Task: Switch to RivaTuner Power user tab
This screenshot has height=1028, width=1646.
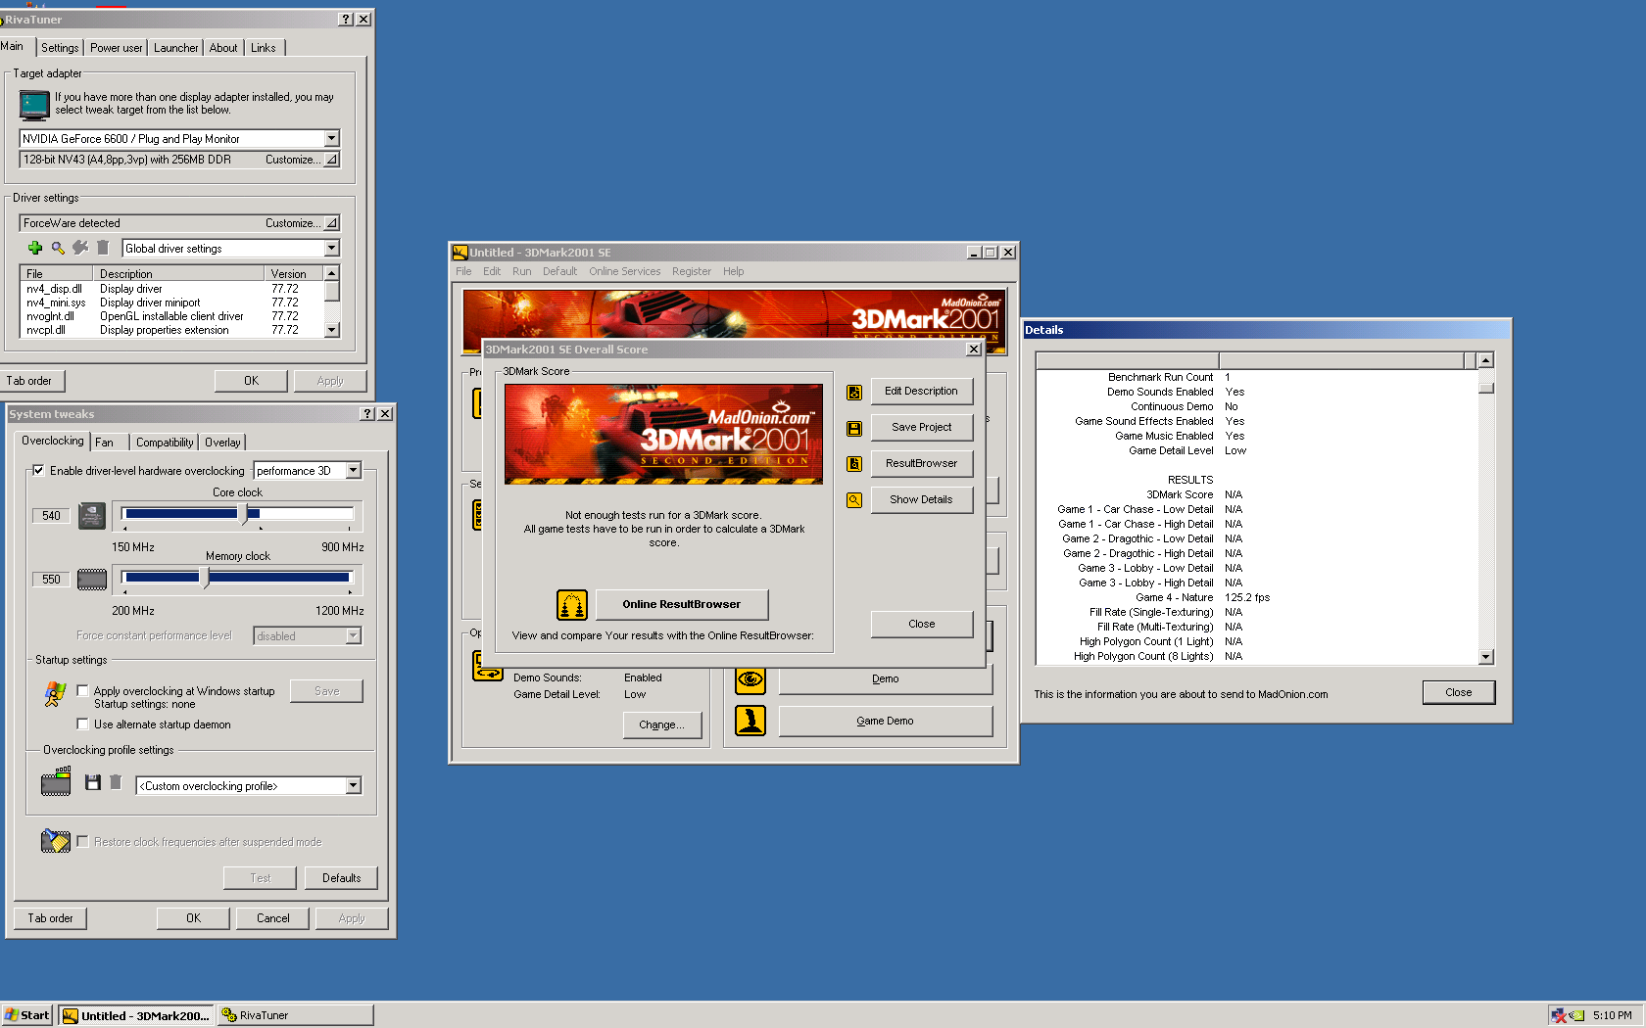Action: tap(116, 48)
